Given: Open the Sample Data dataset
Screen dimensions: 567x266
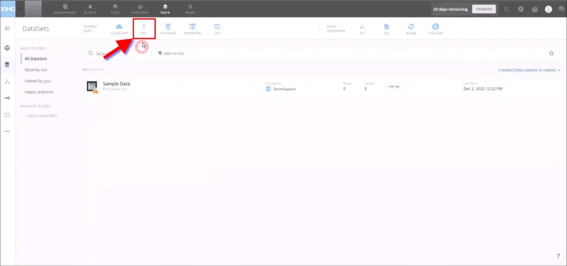Looking at the screenshot, I should coord(116,84).
